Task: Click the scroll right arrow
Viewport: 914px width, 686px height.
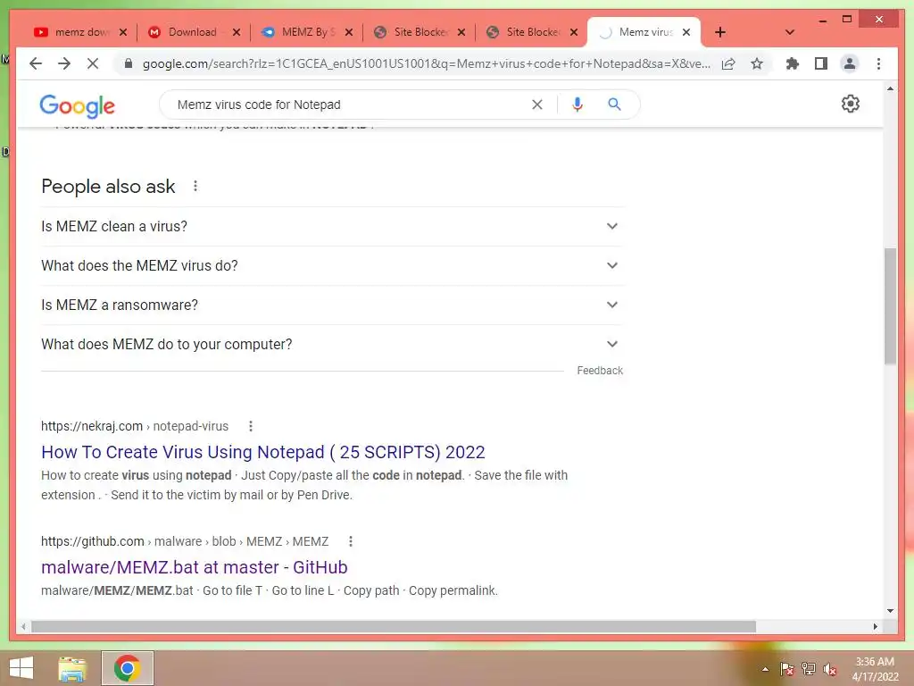Action: 875,626
